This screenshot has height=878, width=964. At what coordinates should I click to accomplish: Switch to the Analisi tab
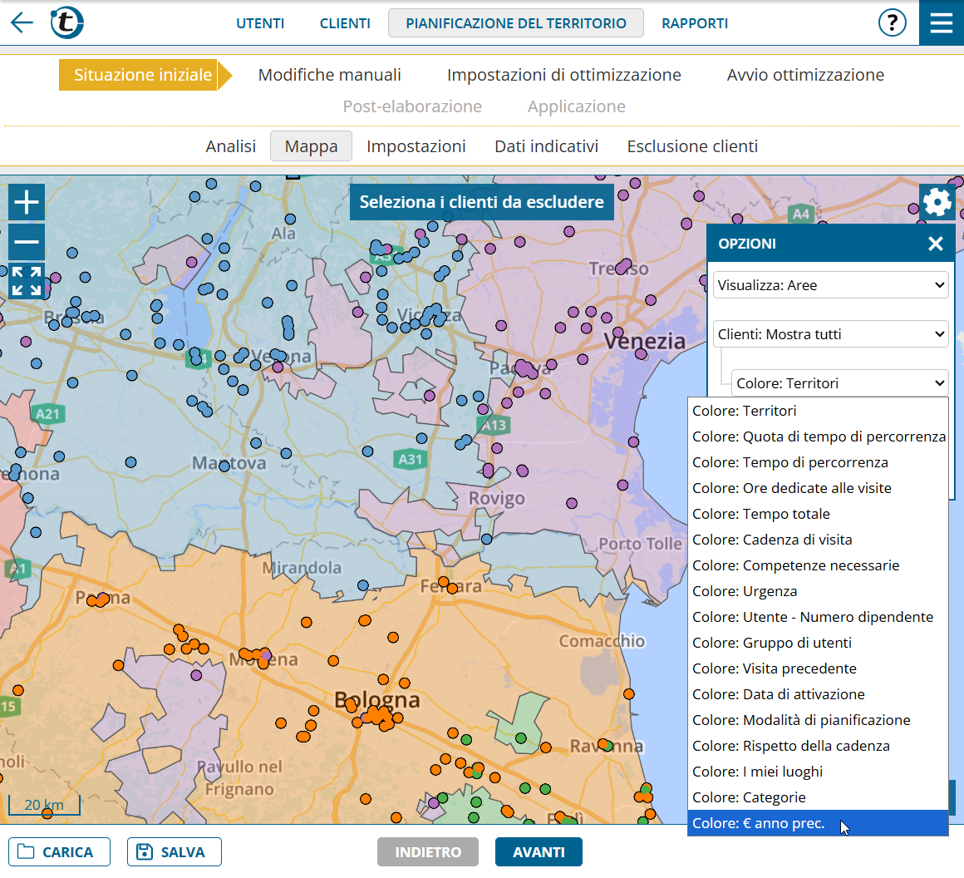pos(230,146)
